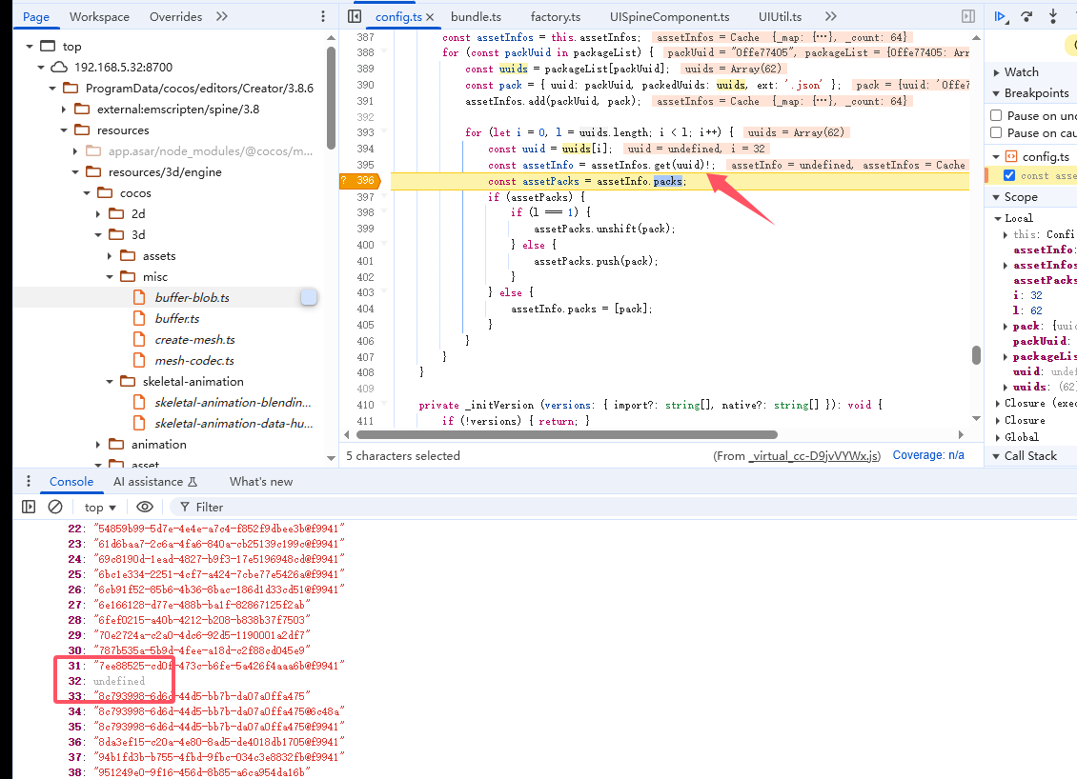
Task: Click the code editor horizontal scrollbar
Action: (x=567, y=434)
